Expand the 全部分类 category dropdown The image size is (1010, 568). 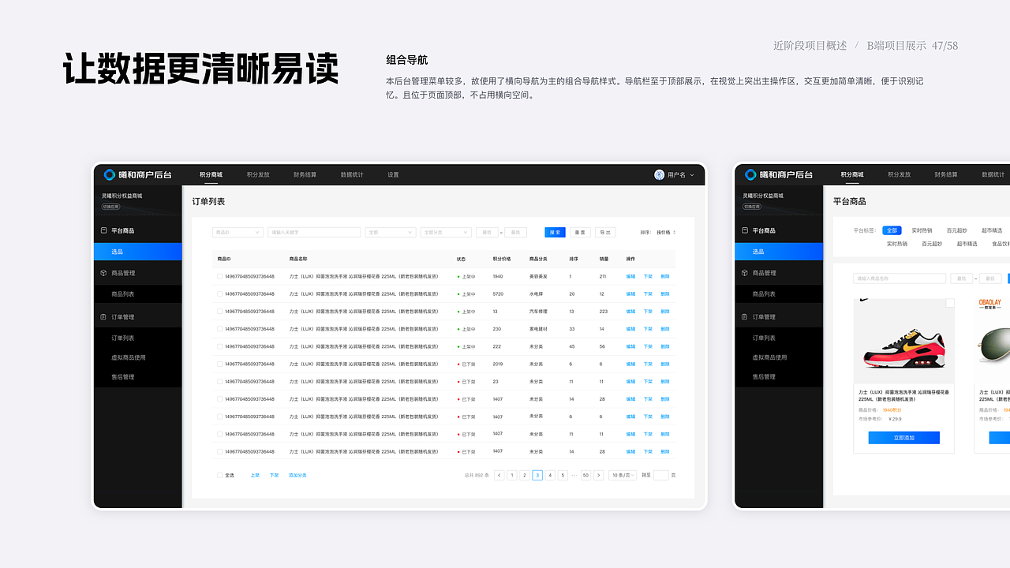(446, 232)
